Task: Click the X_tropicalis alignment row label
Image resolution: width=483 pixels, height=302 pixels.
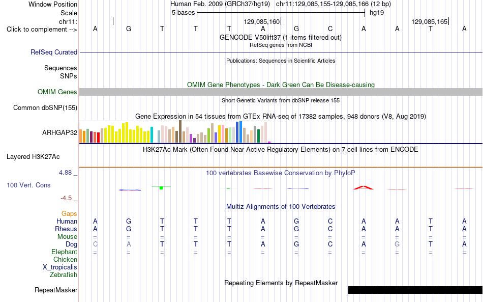Action: click(60, 267)
